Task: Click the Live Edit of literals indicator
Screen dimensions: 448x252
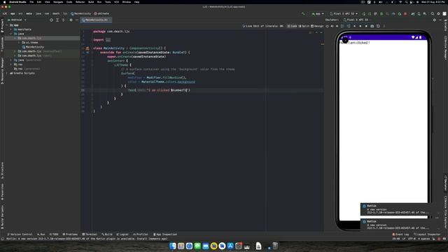Action: (263, 26)
